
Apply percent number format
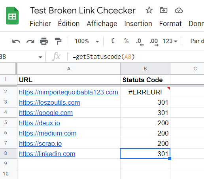point(126,41)
